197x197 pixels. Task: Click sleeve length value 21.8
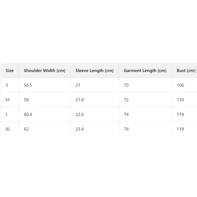point(79,100)
